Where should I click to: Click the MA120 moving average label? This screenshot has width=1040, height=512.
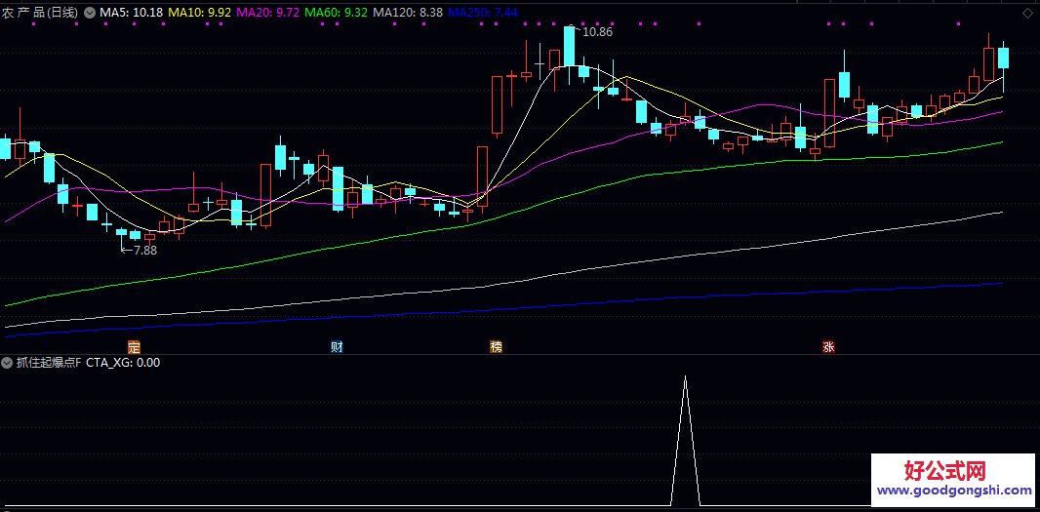click(x=409, y=13)
